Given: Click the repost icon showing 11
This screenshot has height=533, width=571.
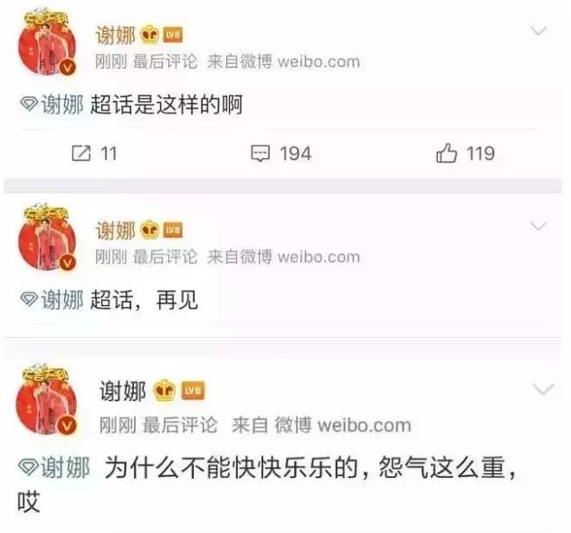Looking at the screenshot, I should (81, 154).
